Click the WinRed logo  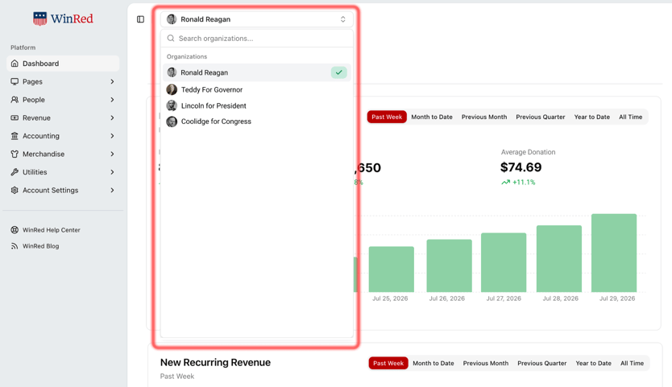(x=63, y=19)
